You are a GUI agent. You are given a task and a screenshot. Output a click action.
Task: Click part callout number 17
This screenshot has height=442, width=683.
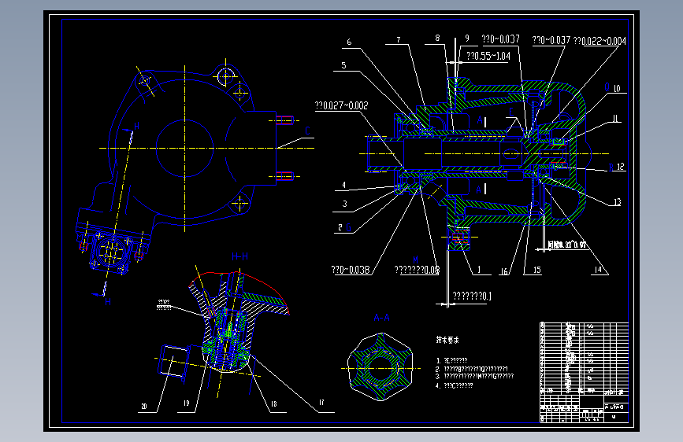(321, 403)
